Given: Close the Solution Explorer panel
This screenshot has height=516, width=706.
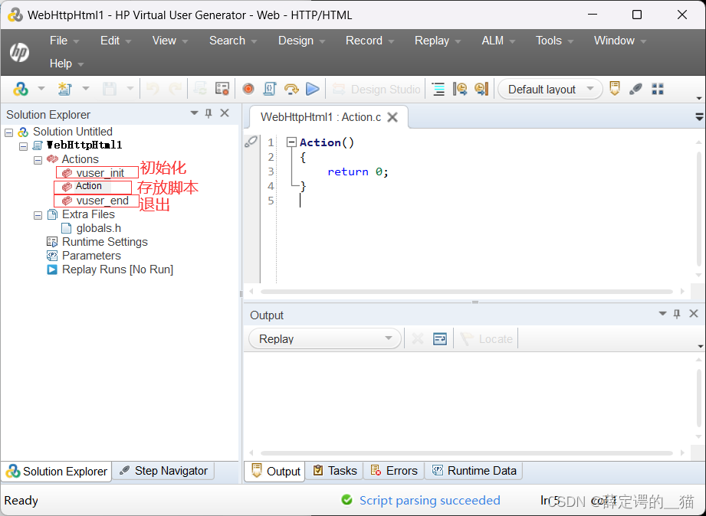Looking at the screenshot, I should point(225,113).
